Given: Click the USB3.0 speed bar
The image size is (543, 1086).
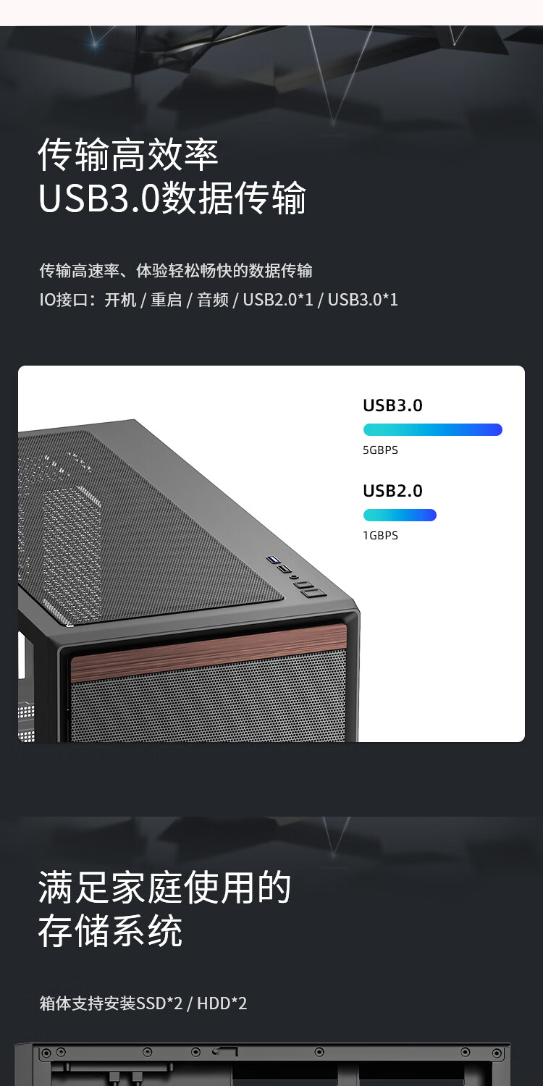Looking at the screenshot, I should click(432, 429).
